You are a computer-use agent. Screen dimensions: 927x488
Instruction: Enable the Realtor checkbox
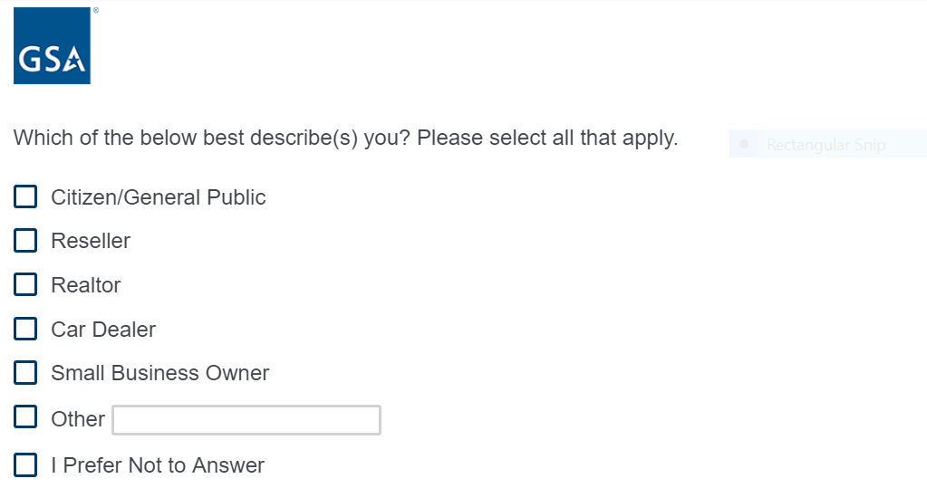coord(25,284)
